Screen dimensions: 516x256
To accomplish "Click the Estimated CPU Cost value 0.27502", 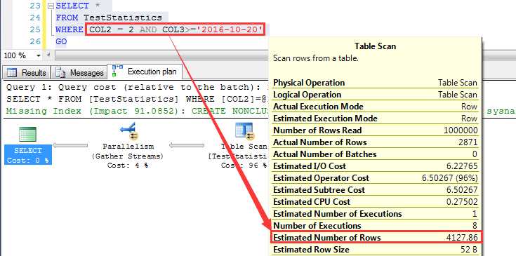I will pos(463,202).
